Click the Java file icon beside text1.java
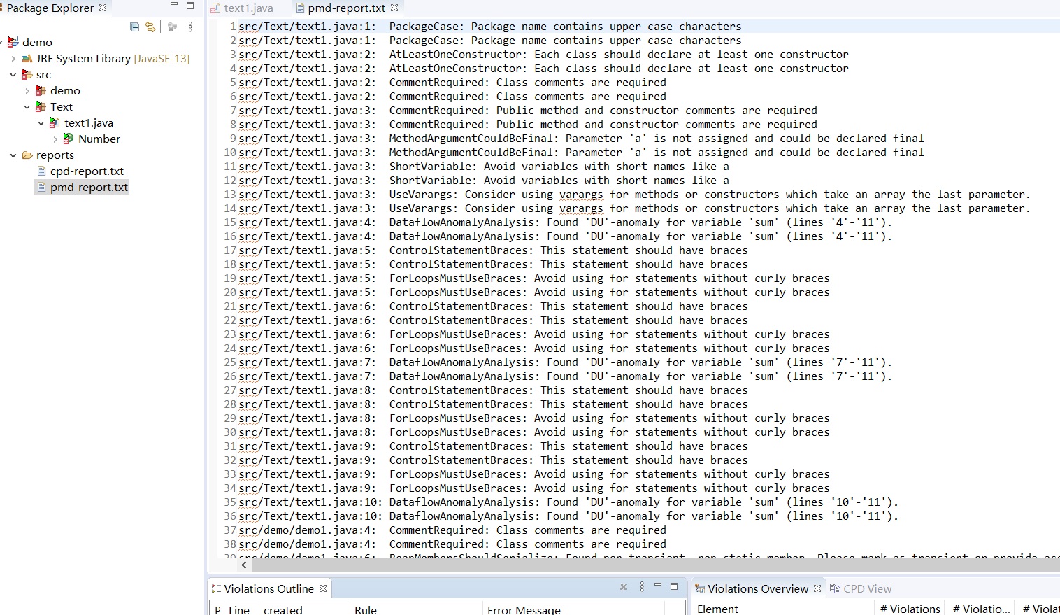The height and width of the screenshot is (615, 1060). pos(55,122)
